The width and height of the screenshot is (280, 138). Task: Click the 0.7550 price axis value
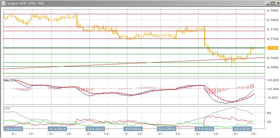pos(273,67)
